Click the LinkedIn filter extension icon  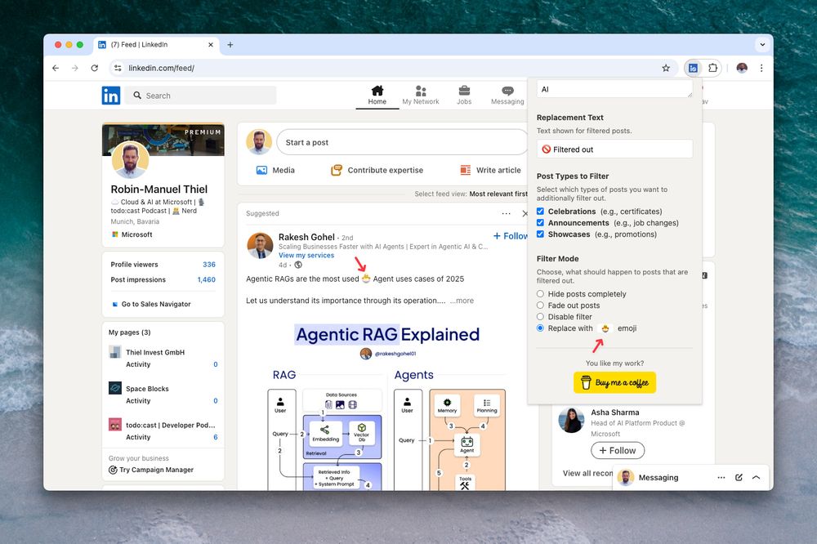click(693, 68)
